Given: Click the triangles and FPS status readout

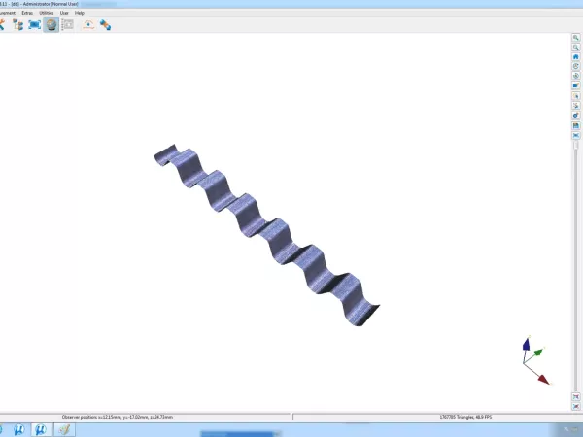Looking at the screenshot, I should tap(465, 417).
